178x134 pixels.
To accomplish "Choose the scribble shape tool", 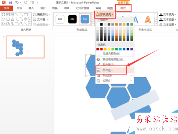I will 12,24.
